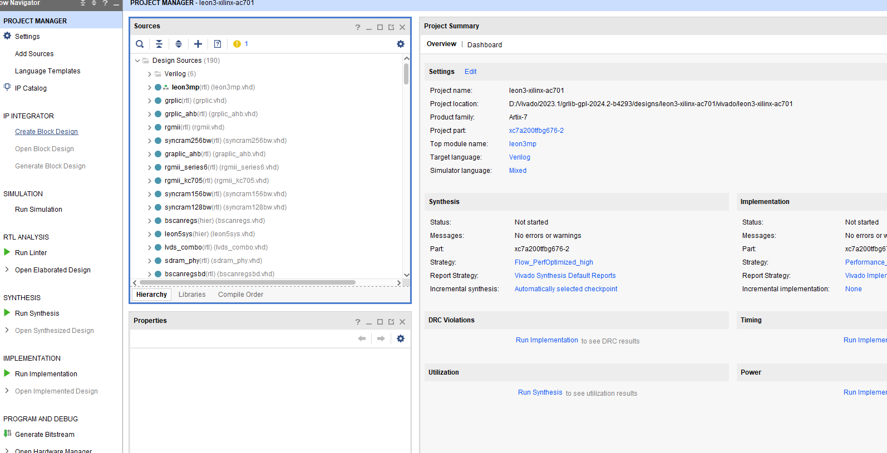Collapse all Flow Navigator sections icon
Image resolution: width=887 pixels, height=453 pixels.
tap(83, 3)
